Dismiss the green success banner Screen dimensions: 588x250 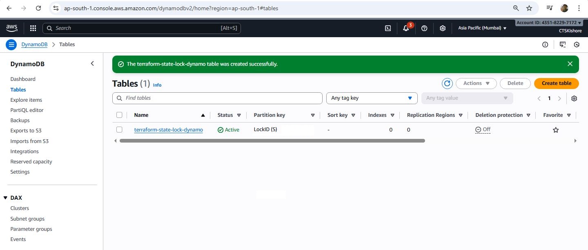pyautogui.click(x=570, y=64)
